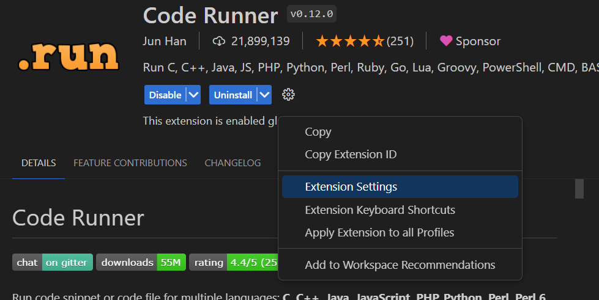Click the downloads 55M badge
599x300 pixels.
pyautogui.click(x=141, y=262)
